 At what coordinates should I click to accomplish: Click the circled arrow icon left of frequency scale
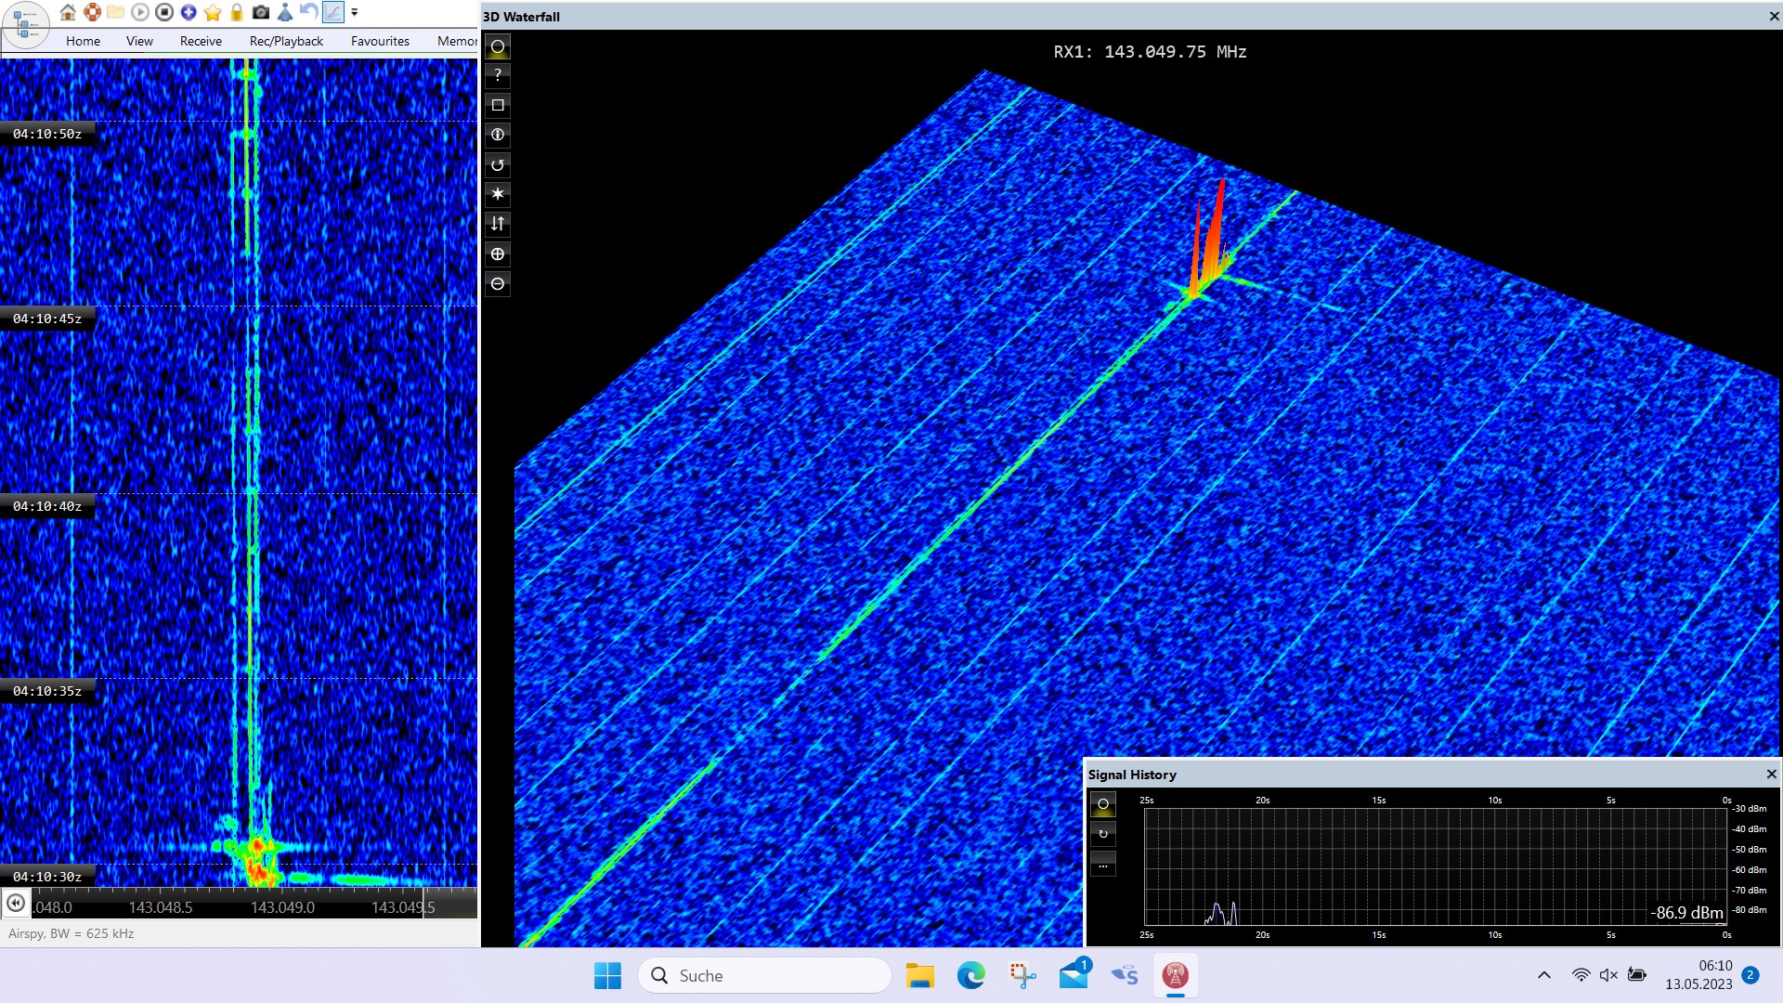(x=16, y=903)
